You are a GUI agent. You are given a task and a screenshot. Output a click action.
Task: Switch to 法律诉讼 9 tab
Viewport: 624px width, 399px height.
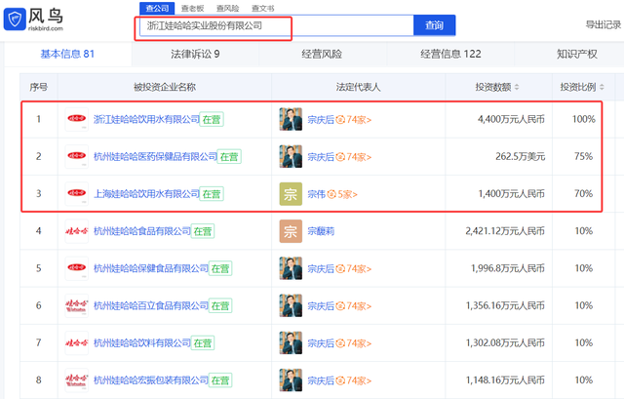click(195, 54)
